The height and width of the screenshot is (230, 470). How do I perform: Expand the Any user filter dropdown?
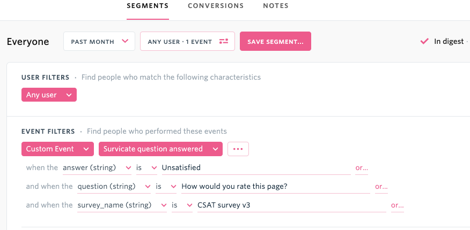[x=49, y=95]
